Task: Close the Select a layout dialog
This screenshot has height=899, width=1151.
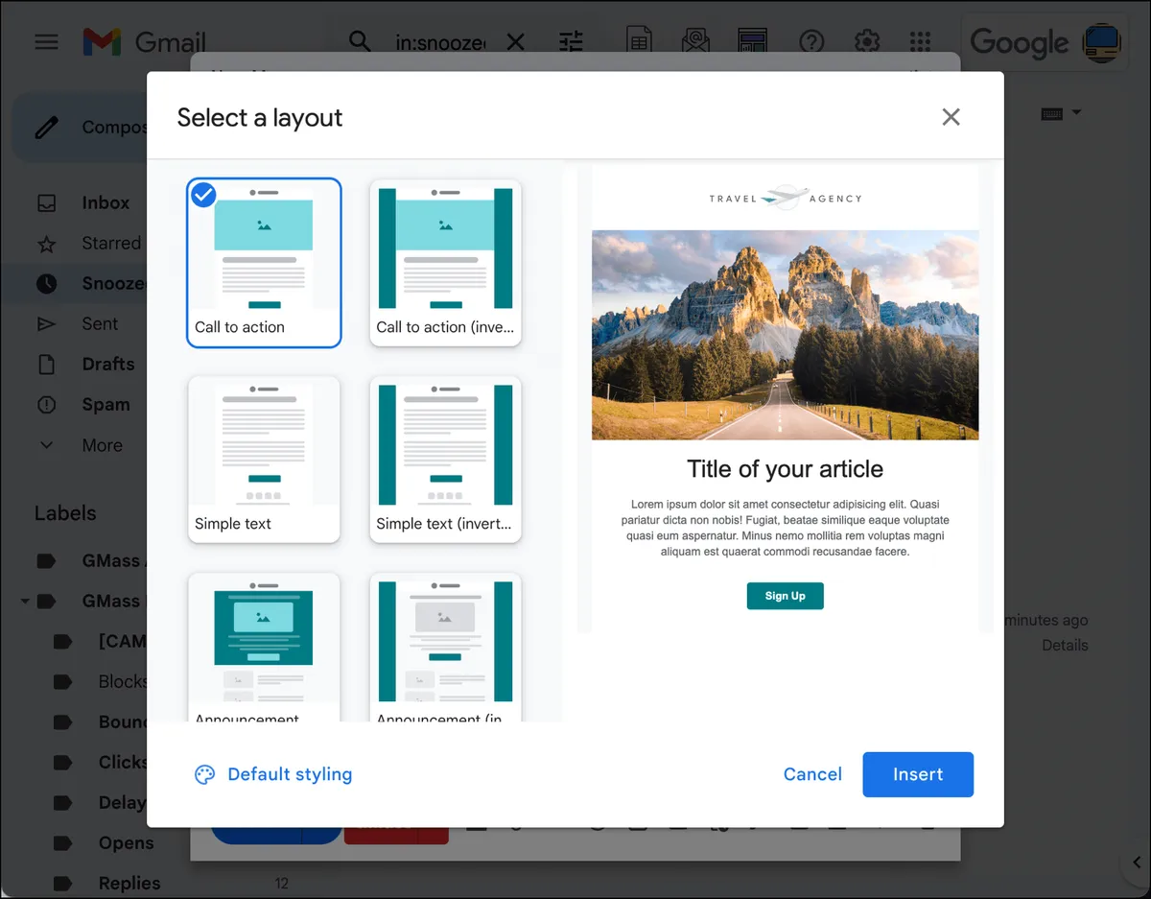Action: pos(951,117)
